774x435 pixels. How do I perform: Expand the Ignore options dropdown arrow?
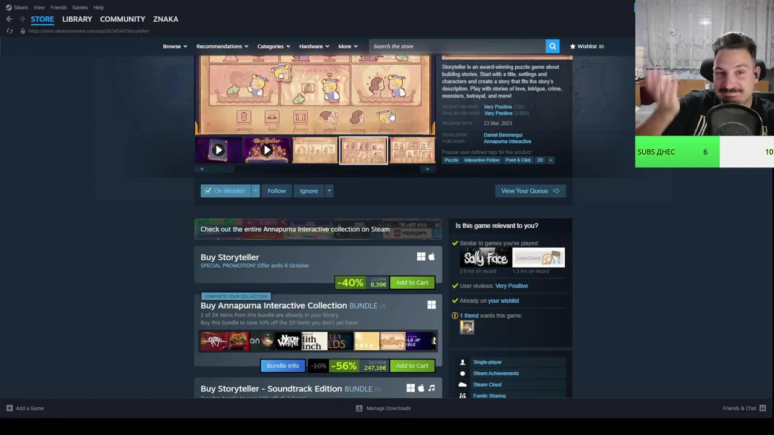click(x=329, y=191)
